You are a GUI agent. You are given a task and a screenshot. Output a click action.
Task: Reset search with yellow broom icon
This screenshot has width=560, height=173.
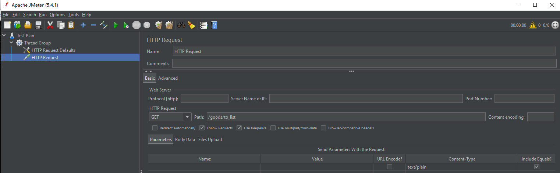(191, 25)
